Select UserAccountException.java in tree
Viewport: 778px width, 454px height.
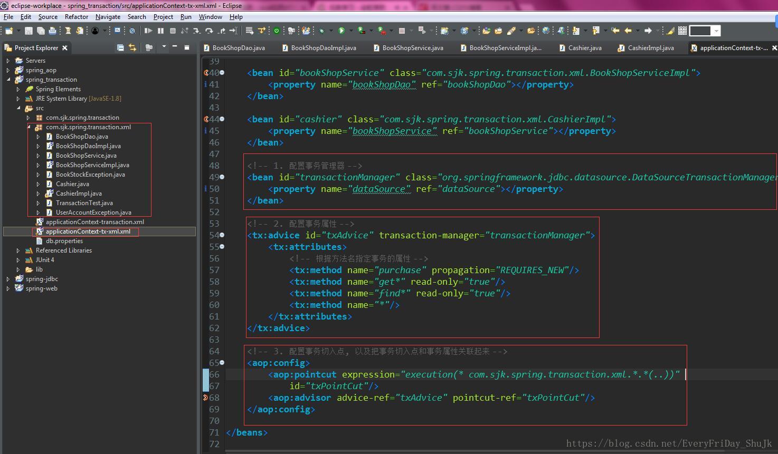[93, 212]
